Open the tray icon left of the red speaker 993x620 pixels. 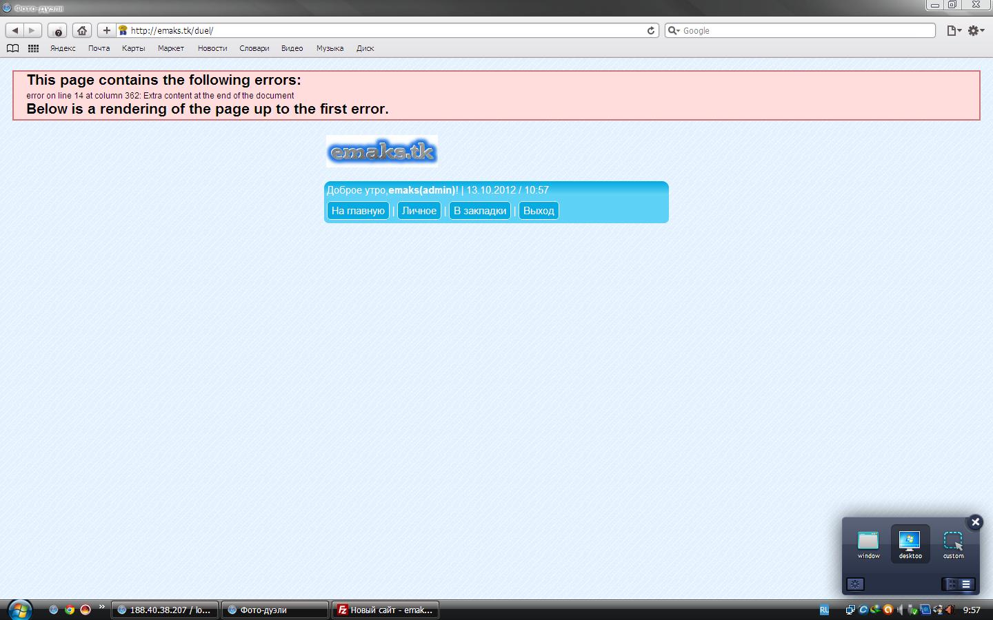[x=938, y=610]
